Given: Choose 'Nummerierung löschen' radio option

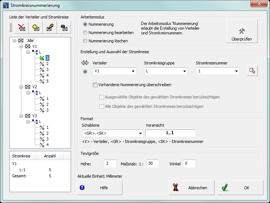Looking at the screenshot, I should click(x=86, y=41).
